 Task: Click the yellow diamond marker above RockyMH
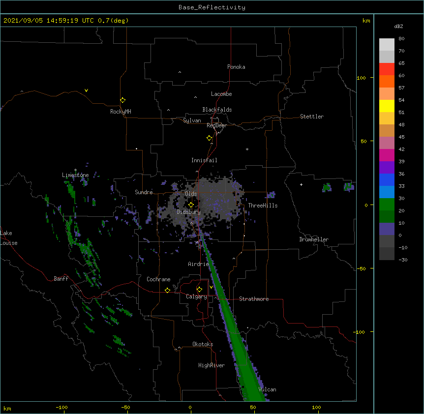pyautogui.click(x=122, y=100)
